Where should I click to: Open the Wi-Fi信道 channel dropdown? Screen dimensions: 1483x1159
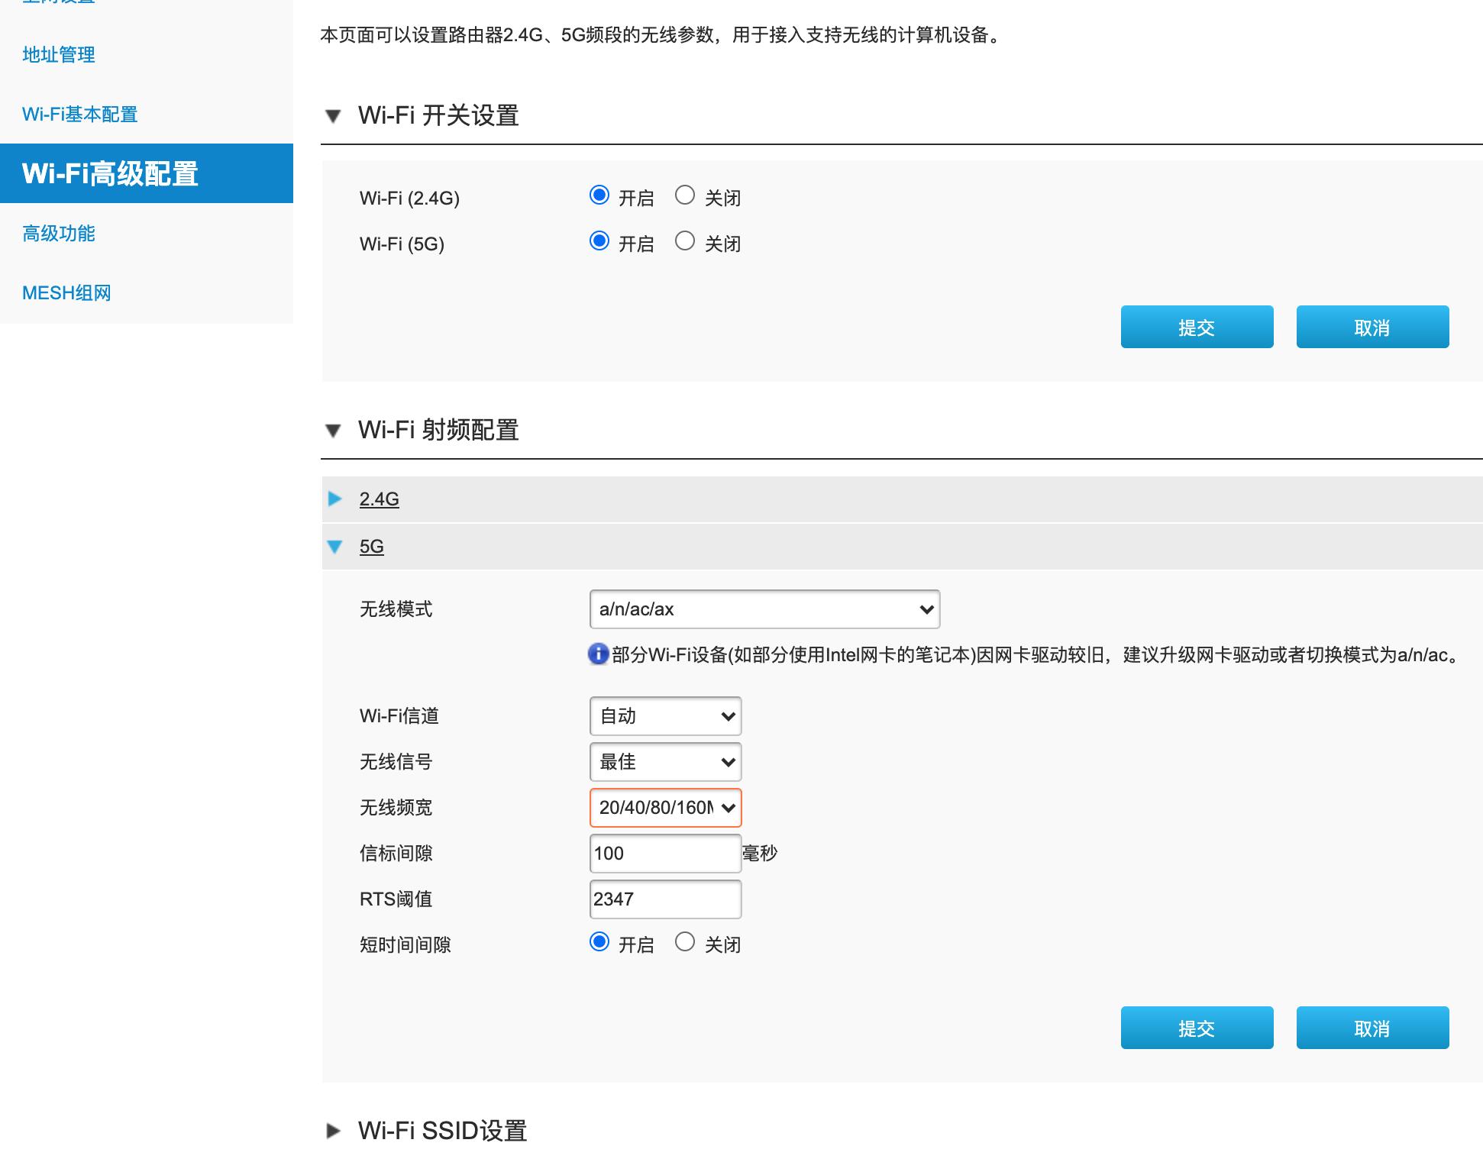[664, 715]
